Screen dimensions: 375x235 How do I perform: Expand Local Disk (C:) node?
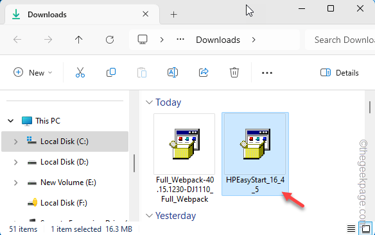tap(16, 142)
